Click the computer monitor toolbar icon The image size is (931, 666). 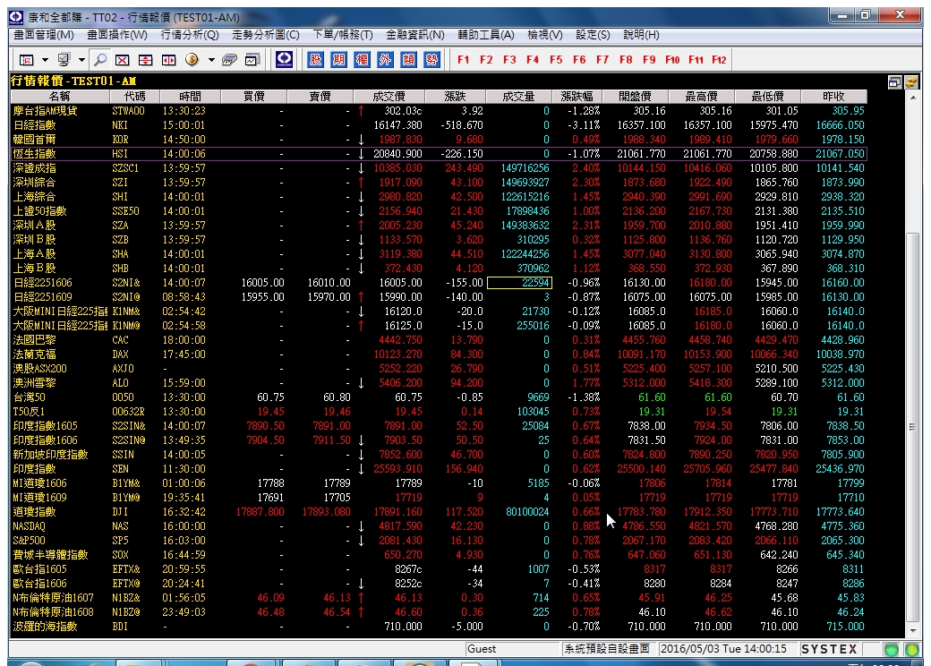[64, 60]
